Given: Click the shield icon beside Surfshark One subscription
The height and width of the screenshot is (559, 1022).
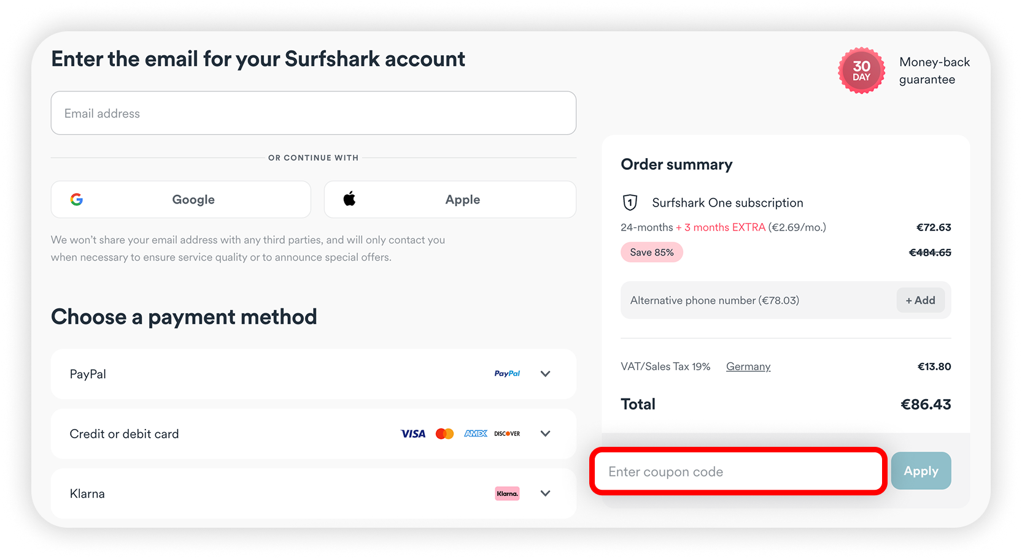Looking at the screenshot, I should [630, 202].
